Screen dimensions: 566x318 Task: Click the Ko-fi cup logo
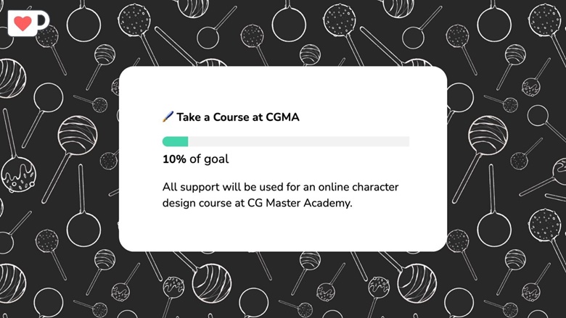pyautogui.click(x=28, y=23)
